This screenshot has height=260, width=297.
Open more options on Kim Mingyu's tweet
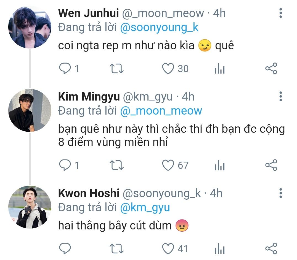pyautogui.click(x=281, y=97)
